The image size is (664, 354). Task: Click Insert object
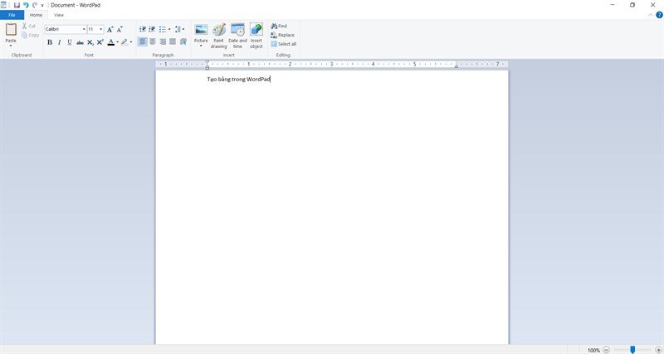tap(256, 36)
